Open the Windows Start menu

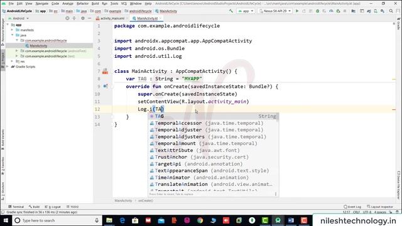click(6, 220)
